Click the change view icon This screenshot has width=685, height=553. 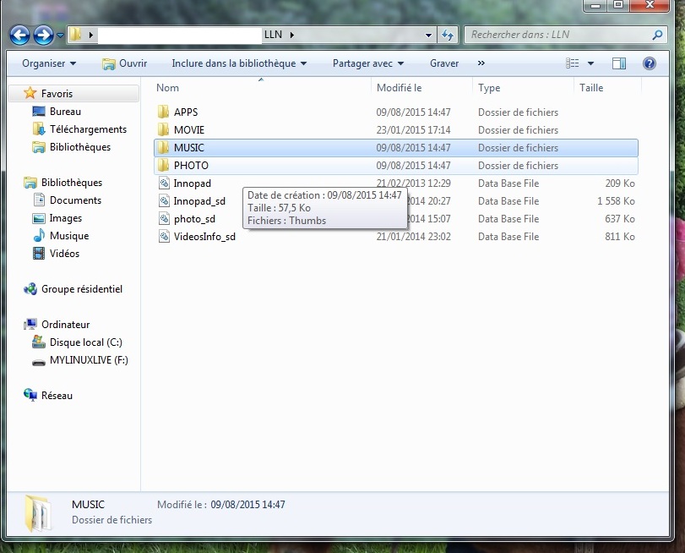[x=574, y=63]
